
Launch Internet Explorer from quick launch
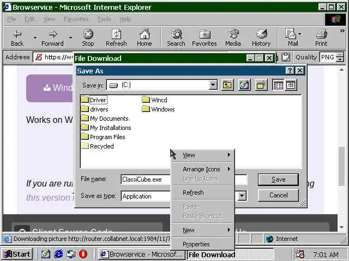[x=58, y=254]
